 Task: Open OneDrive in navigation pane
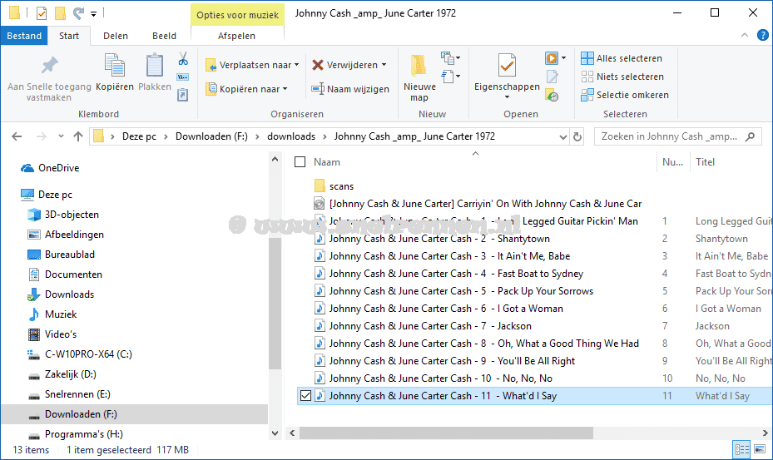tap(59, 168)
